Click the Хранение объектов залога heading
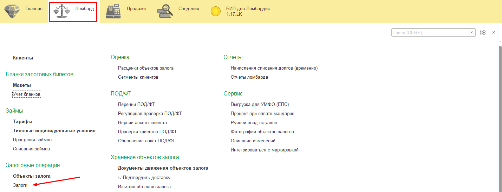 (x=145, y=157)
